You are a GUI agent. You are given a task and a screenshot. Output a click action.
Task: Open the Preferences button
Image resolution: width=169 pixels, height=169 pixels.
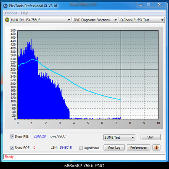[x=138, y=148]
